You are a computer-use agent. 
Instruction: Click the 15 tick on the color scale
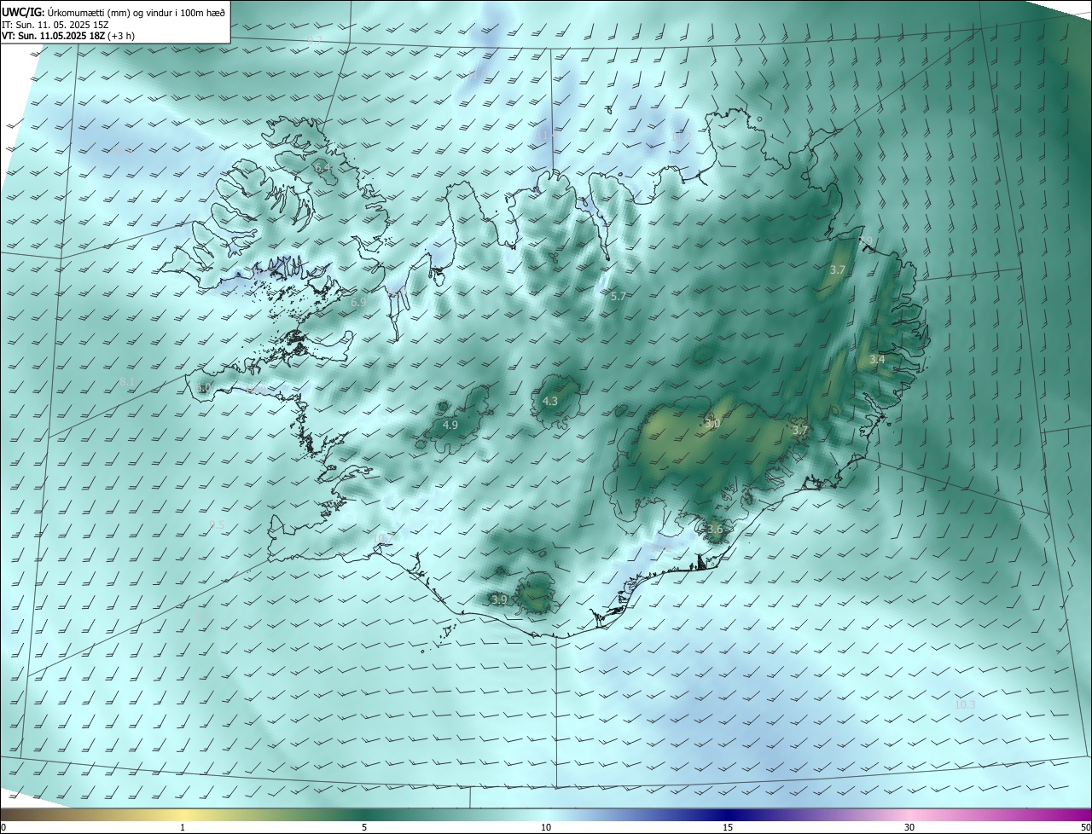pyautogui.click(x=728, y=827)
